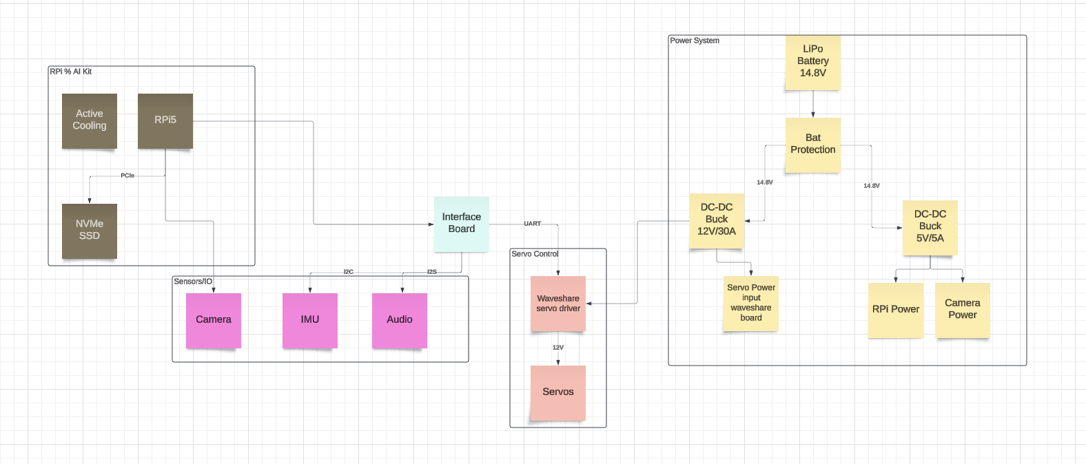
Task: Select the Audio sticky note
Action: tap(400, 320)
